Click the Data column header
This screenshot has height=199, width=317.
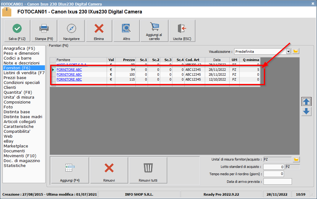pos(217,60)
